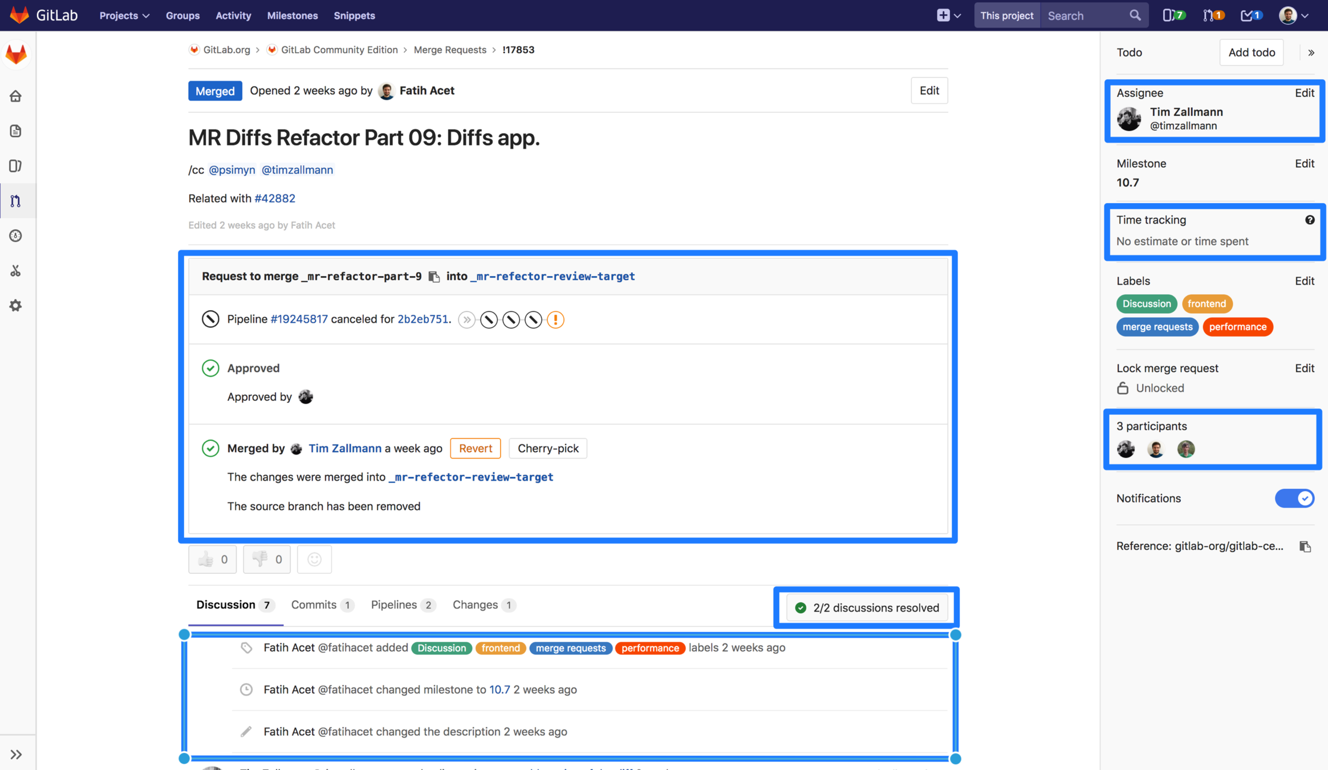Open the add emoji smiley picker
The height and width of the screenshot is (770, 1328).
[314, 560]
